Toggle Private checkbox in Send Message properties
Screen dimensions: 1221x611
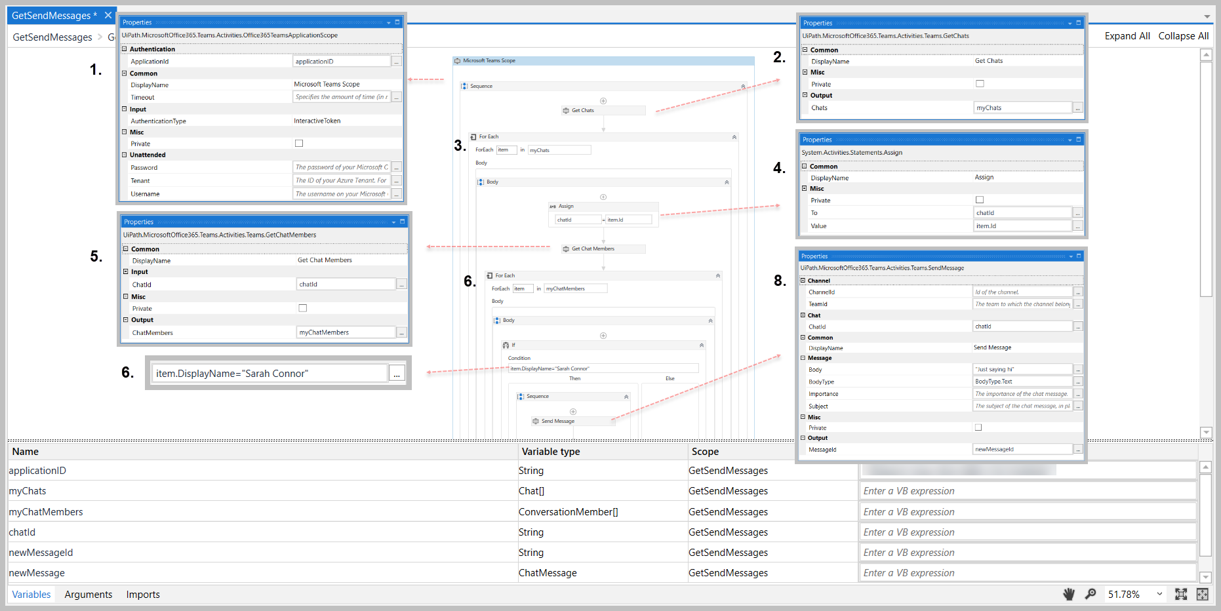coord(978,427)
